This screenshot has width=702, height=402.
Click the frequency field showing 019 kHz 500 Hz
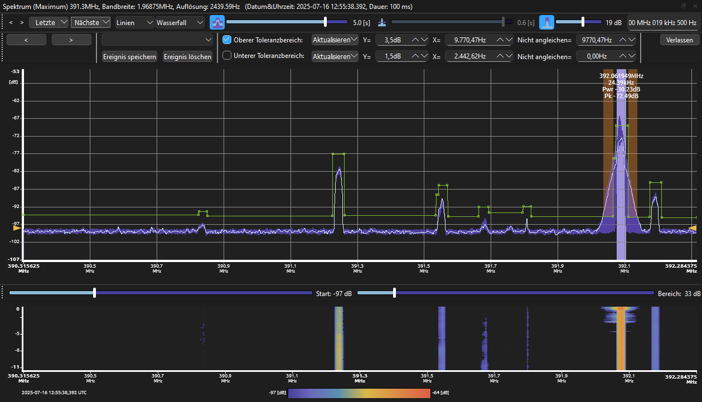tap(662, 23)
